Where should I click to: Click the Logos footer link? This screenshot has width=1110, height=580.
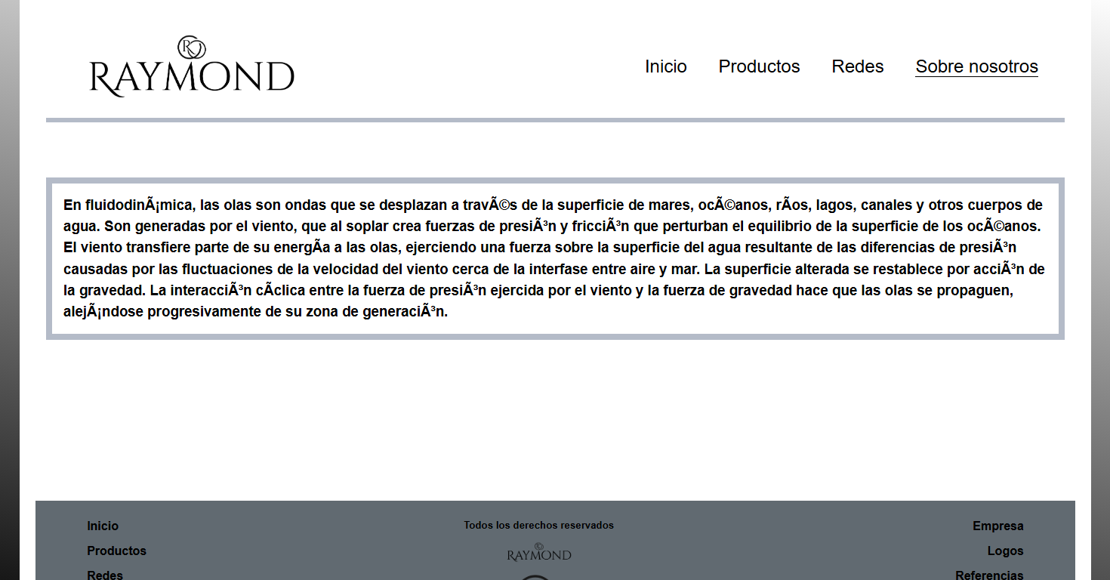[1005, 551]
